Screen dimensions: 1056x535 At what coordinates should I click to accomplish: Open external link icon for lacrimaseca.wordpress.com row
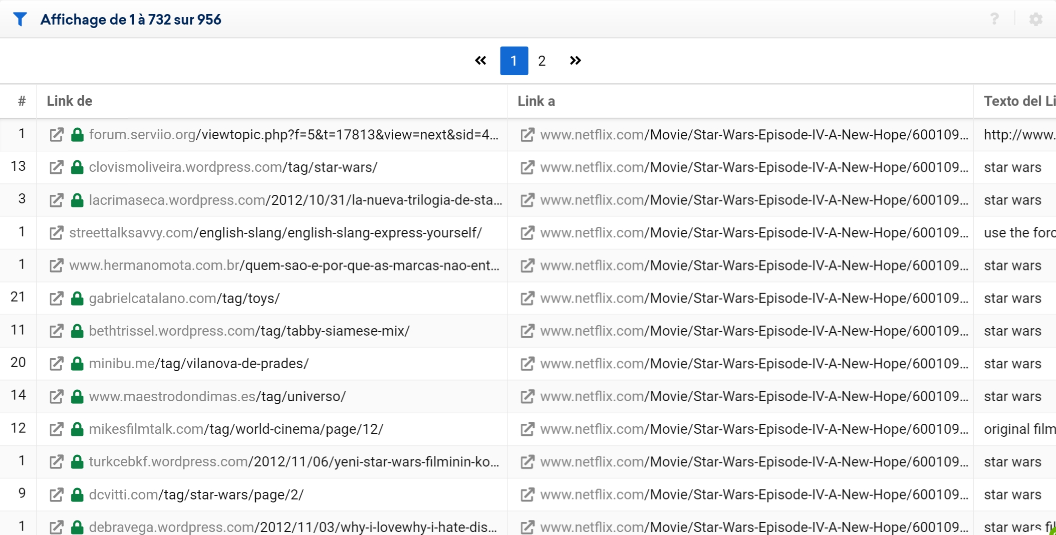tap(57, 200)
